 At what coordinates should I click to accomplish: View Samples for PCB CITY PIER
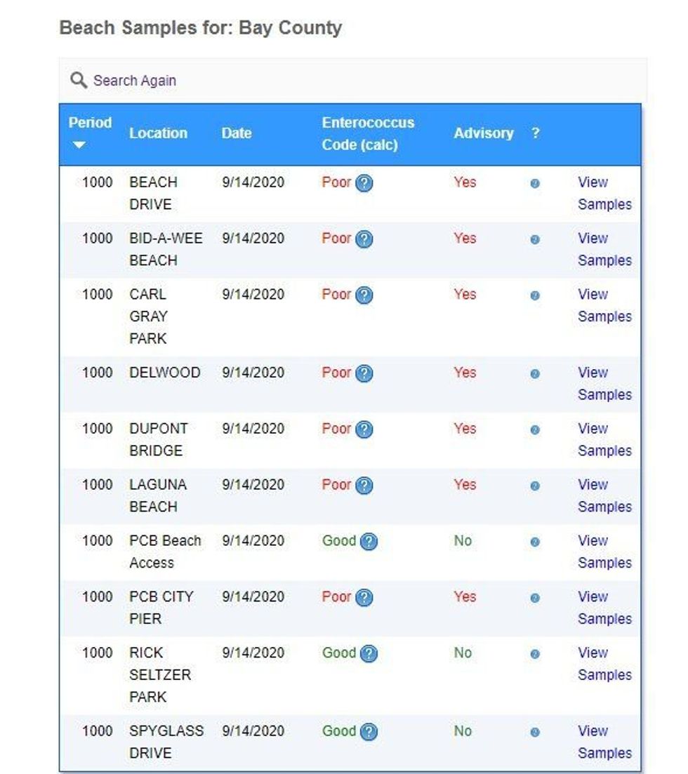pyautogui.click(x=604, y=608)
